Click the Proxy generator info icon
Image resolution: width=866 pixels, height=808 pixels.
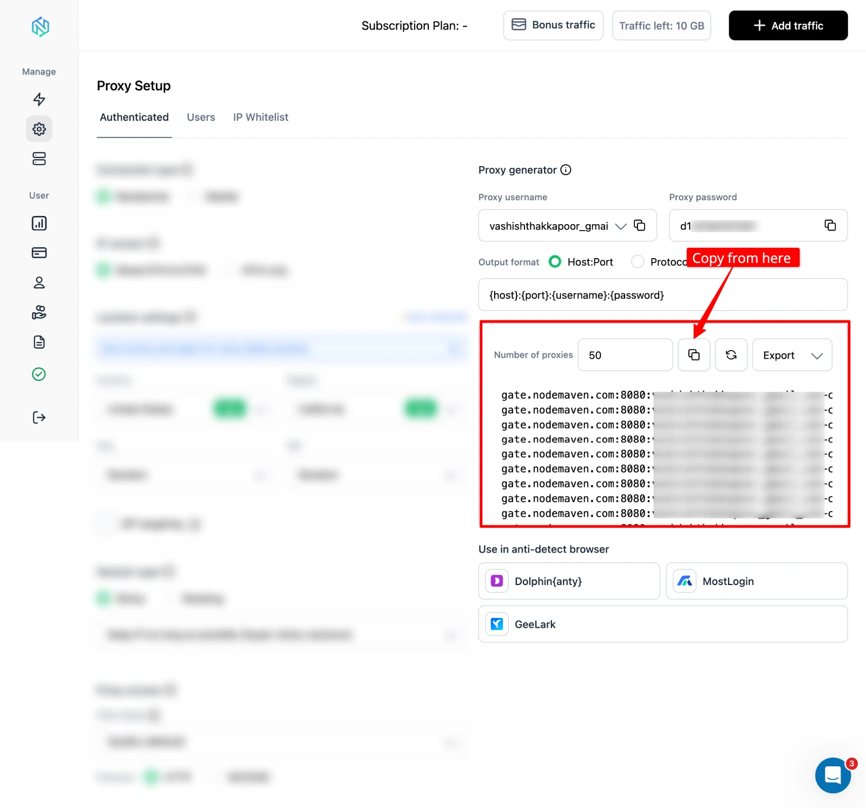click(x=566, y=170)
